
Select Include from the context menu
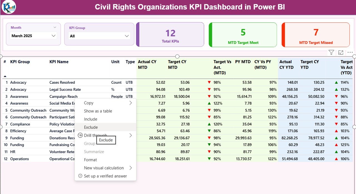pyautogui.click(x=91, y=119)
